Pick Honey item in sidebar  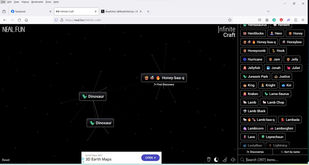(295, 33)
